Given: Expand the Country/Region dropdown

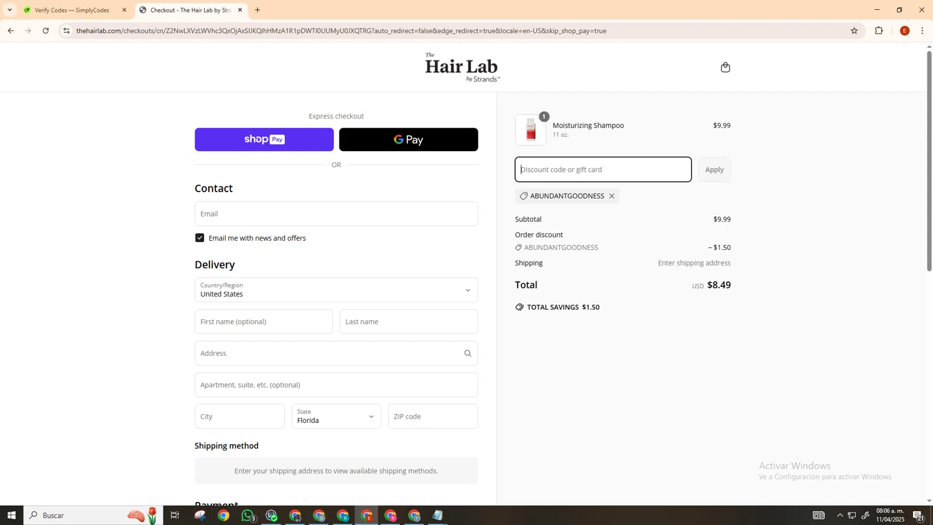Looking at the screenshot, I should click(x=336, y=290).
